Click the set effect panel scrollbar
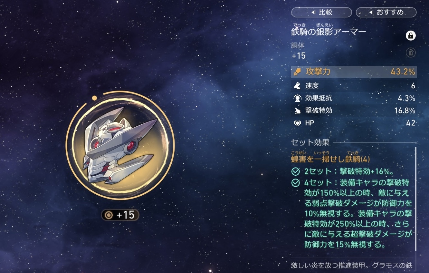Screen dimensions: 429x273 point(416,199)
